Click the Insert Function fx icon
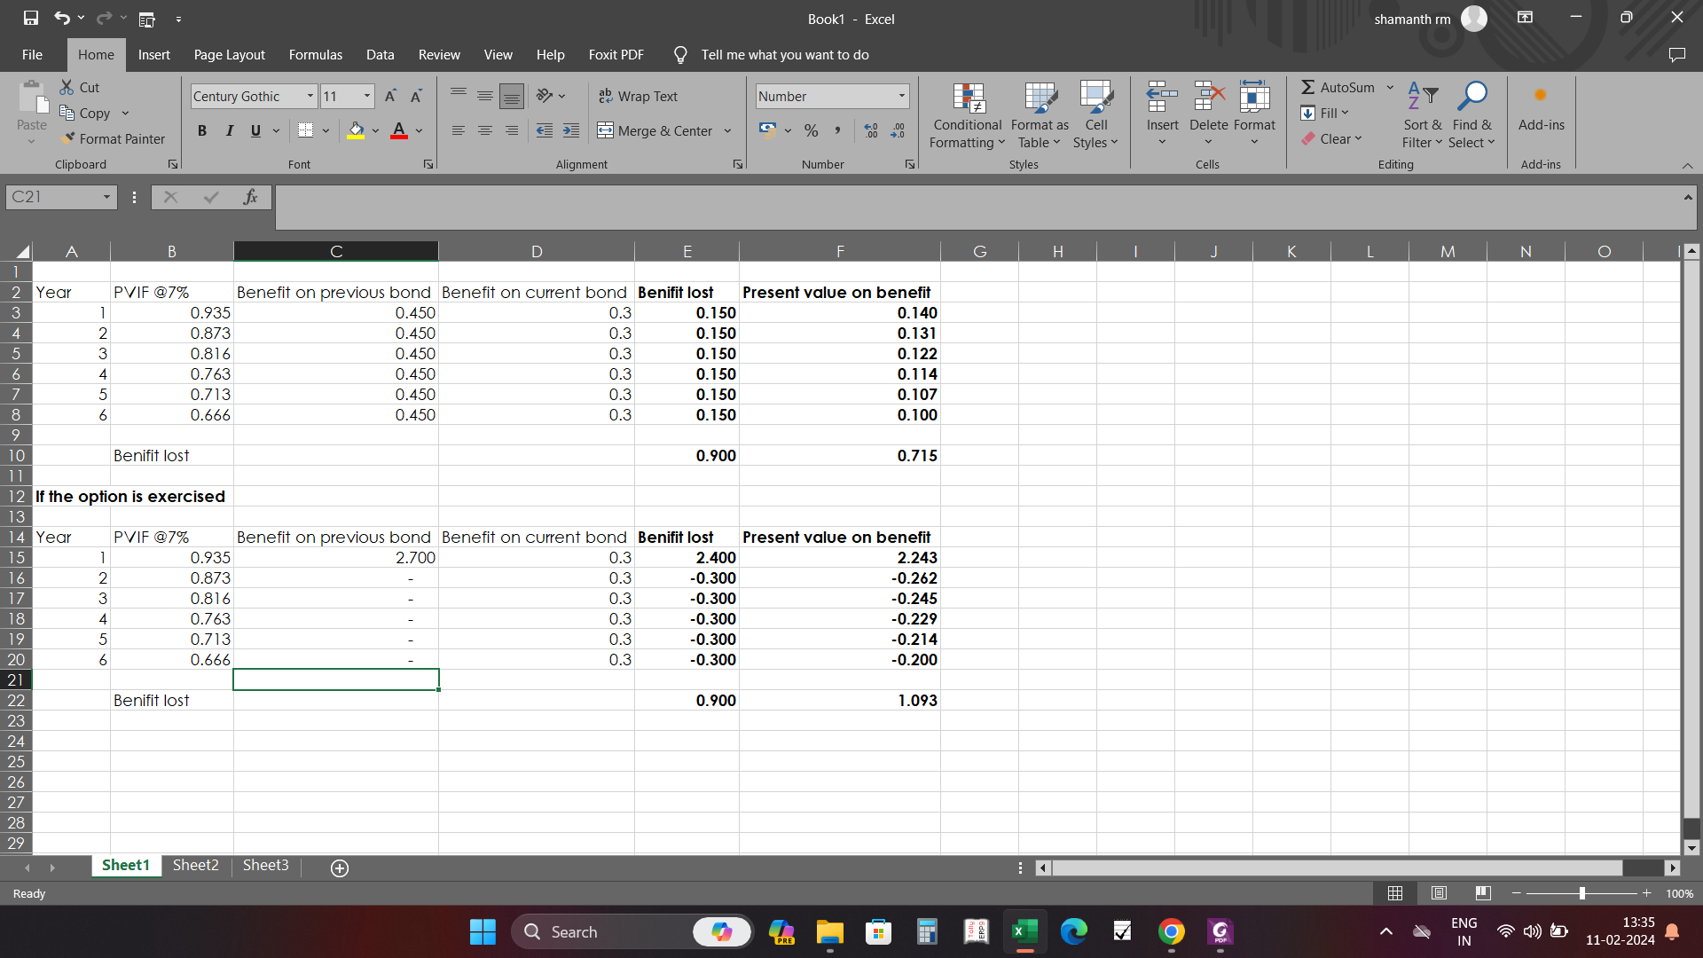The height and width of the screenshot is (958, 1703). click(251, 197)
